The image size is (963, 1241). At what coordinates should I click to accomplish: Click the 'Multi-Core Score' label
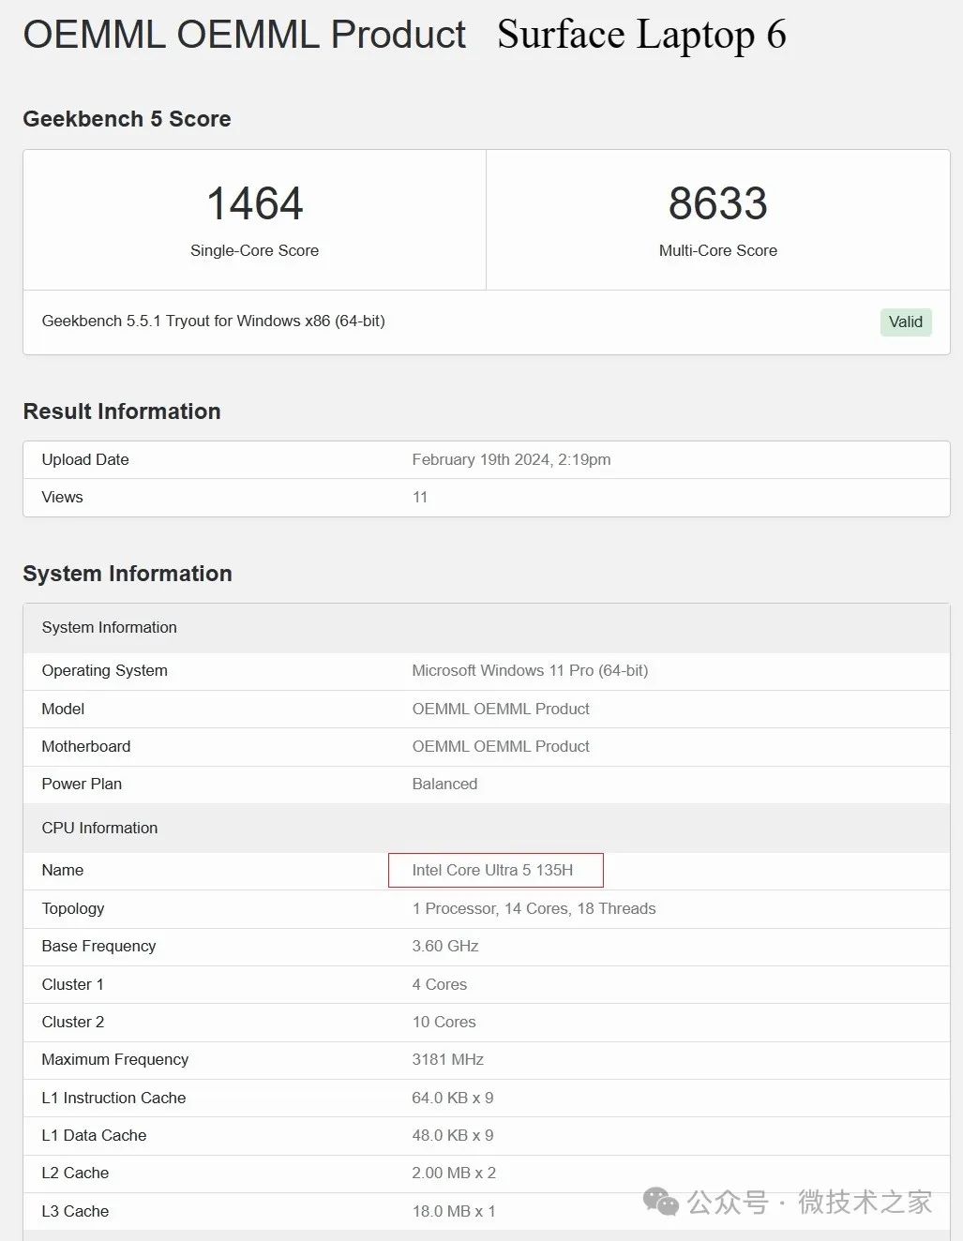point(717,250)
